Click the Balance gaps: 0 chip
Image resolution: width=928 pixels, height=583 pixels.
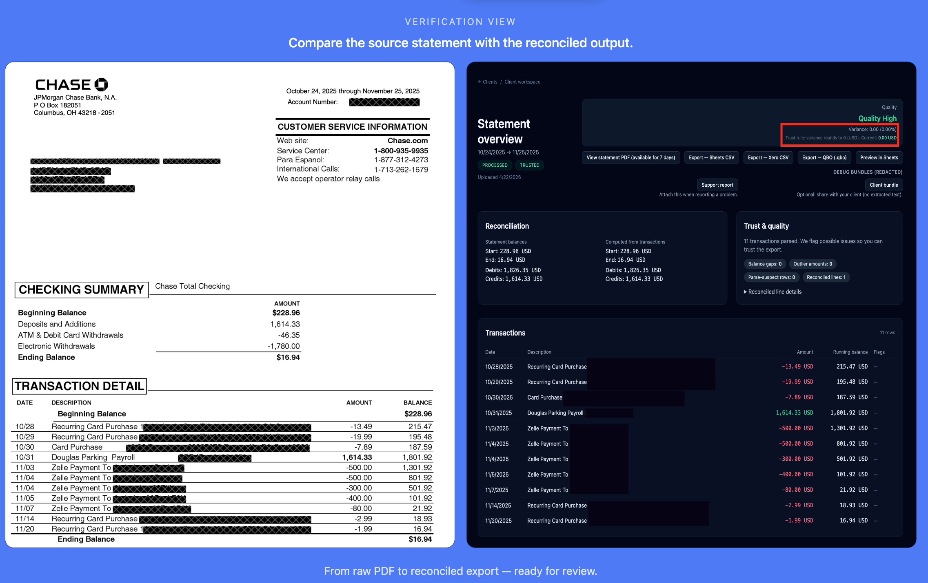tap(765, 264)
